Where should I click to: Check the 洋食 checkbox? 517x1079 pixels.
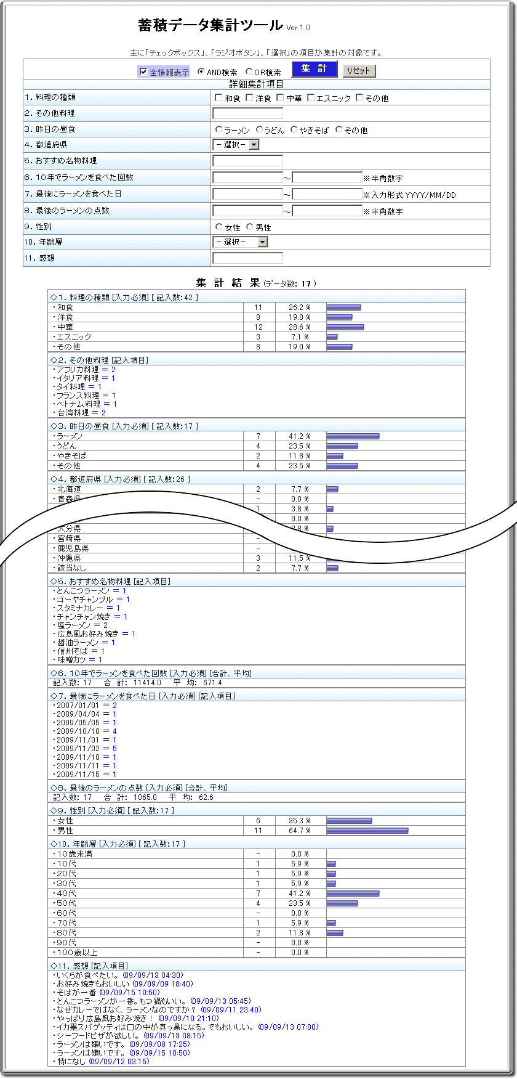pos(249,97)
